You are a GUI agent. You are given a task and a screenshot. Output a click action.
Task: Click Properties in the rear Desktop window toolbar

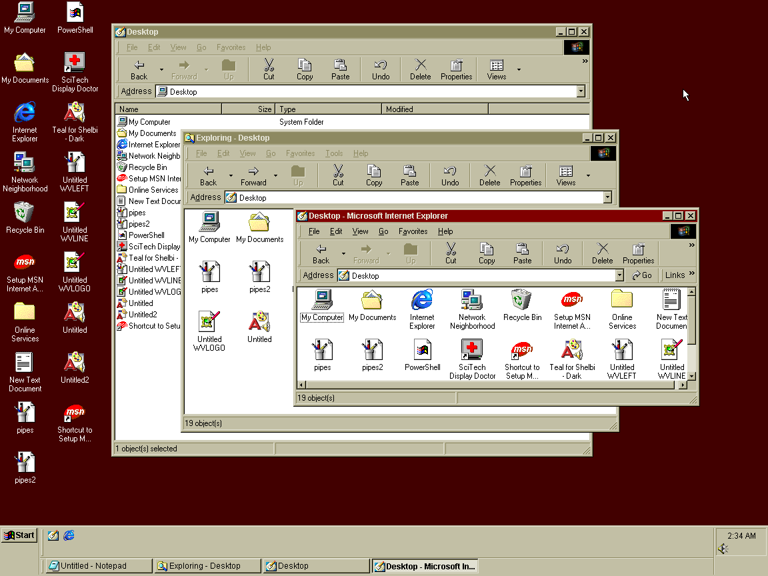(456, 69)
